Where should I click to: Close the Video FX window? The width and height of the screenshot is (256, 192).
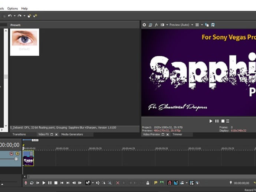tap(56, 135)
